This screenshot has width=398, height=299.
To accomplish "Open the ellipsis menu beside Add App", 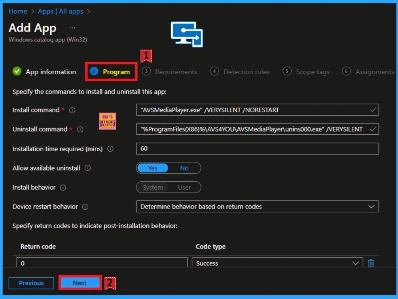I will point(72,28).
